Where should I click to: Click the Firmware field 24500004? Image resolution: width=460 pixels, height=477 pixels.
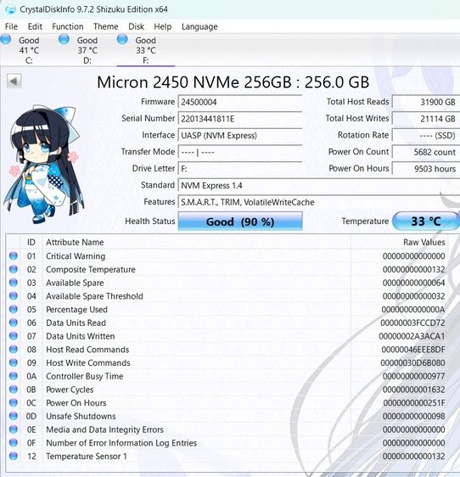[240, 102]
